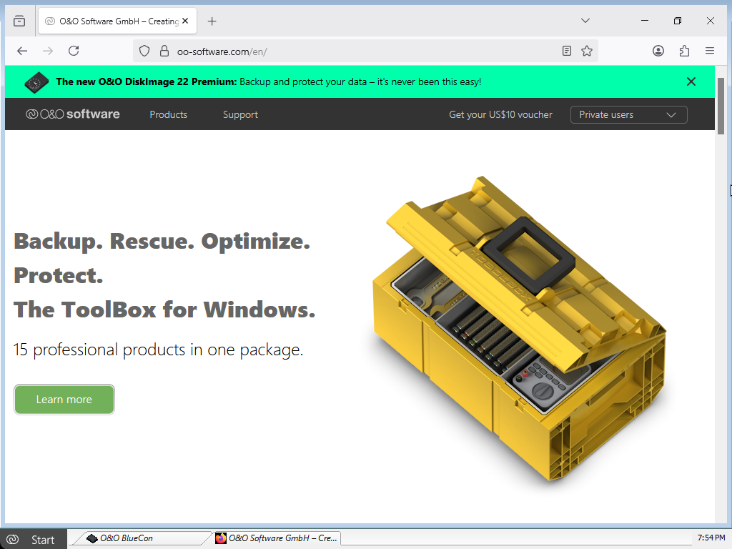Expand the Private users dropdown
Viewport: 732px width, 549px height.
(x=628, y=114)
